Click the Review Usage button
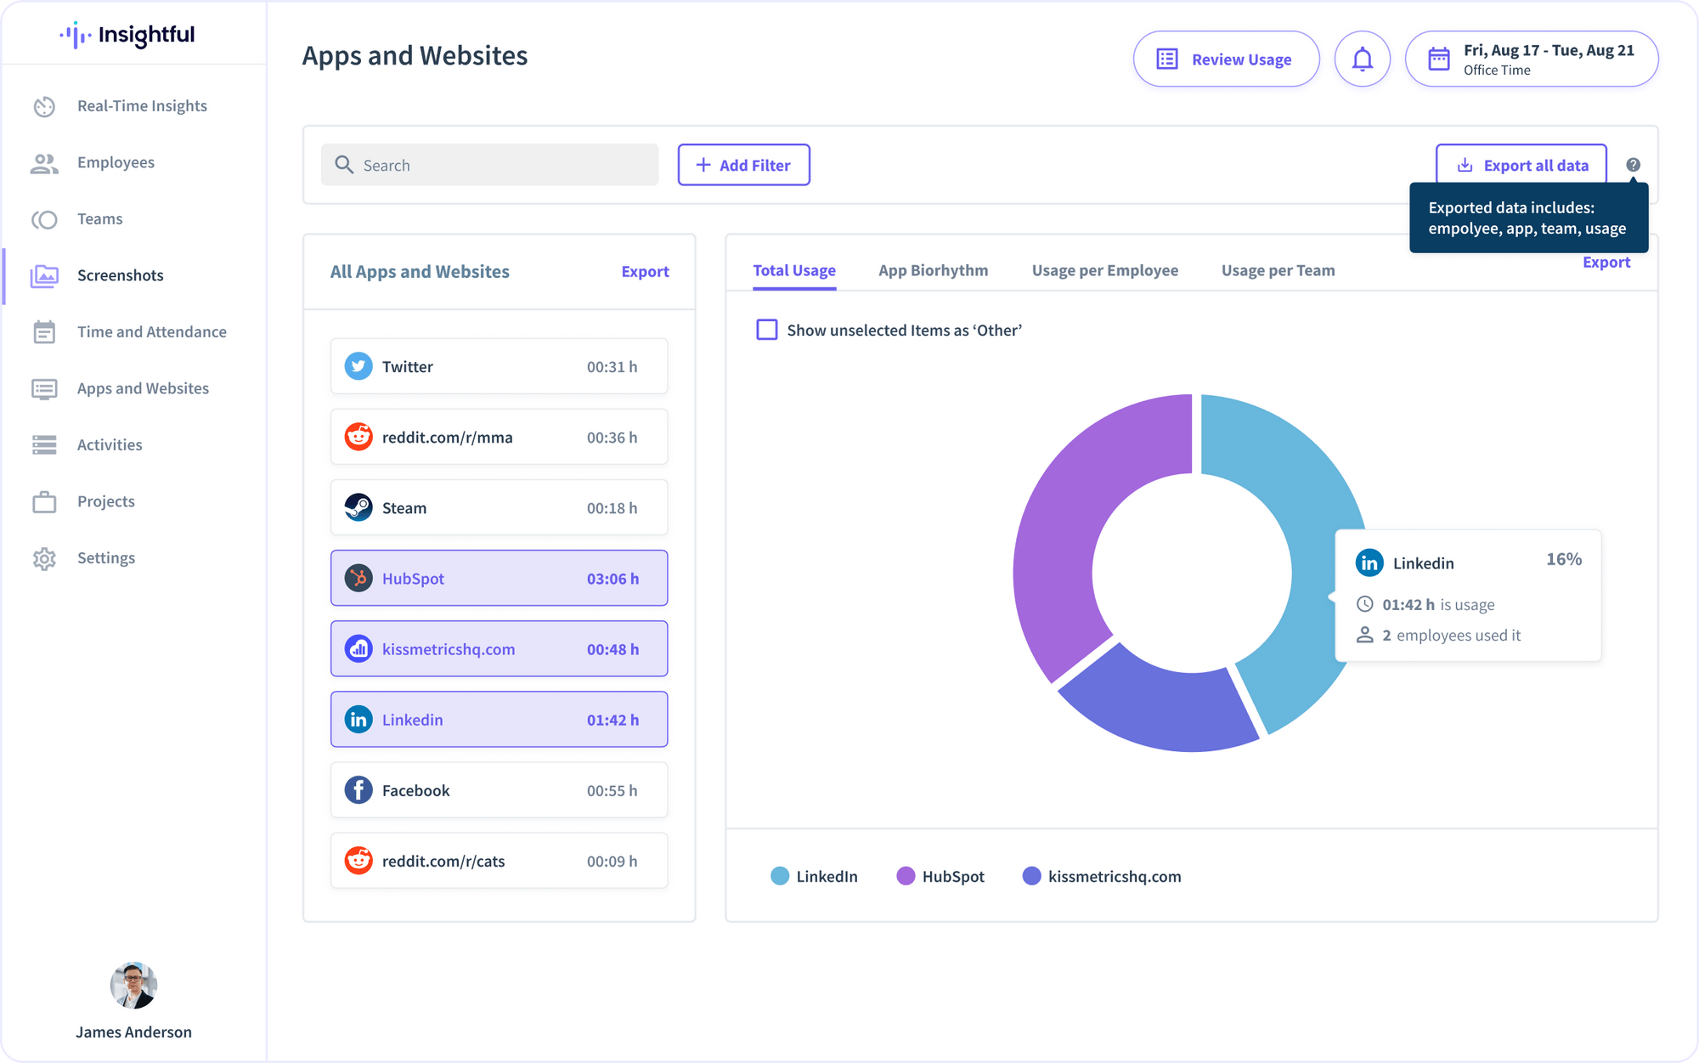The height and width of the screenshot is (1063, 1699). (x=1225, y=59)
